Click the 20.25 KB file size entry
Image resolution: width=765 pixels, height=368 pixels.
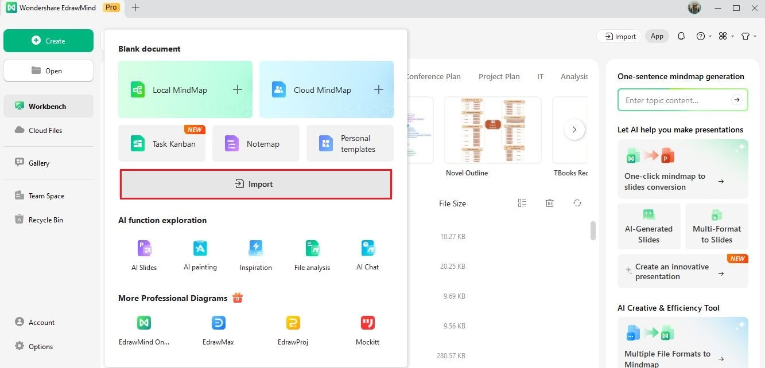(452, 266)
